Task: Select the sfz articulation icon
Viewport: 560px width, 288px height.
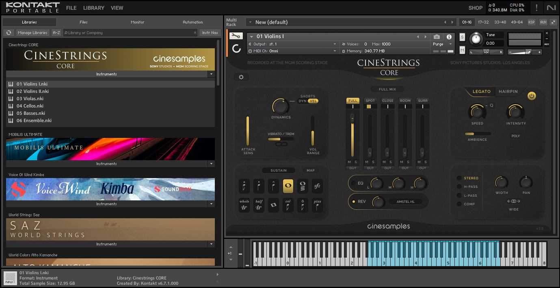Action: [x=317, y=186]
